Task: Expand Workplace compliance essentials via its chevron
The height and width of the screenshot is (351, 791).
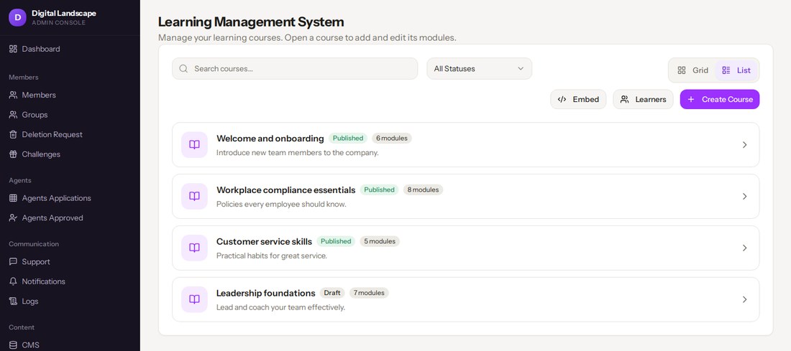Action: [x=744, y=197]
